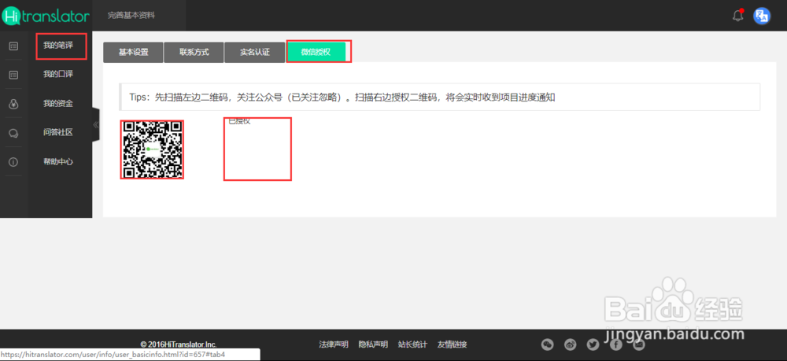Click the 完善基本资料 header tab
787x361 pixels.
pos(131,16)
